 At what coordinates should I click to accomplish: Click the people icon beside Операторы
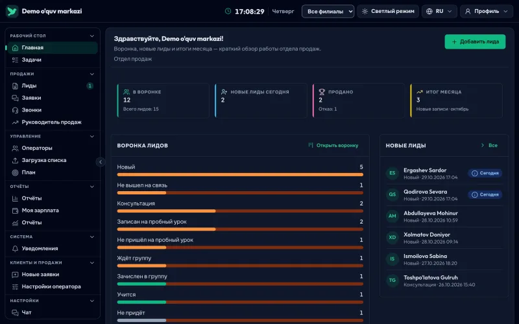(x=15, y=148)
